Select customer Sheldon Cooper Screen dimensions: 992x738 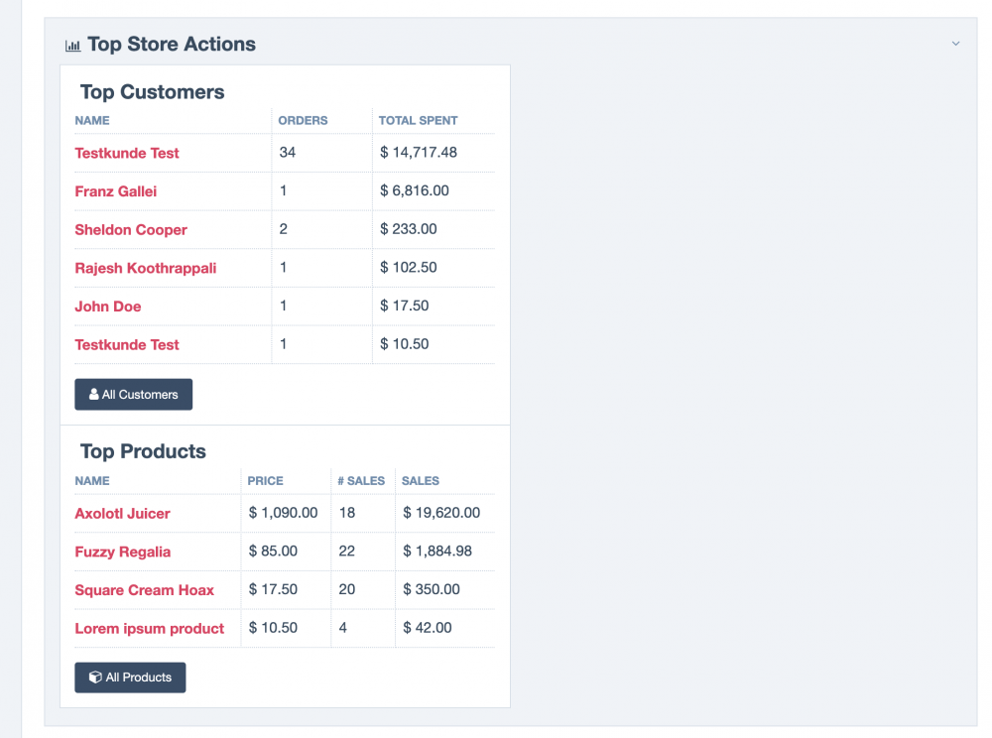tap(131, 230)
